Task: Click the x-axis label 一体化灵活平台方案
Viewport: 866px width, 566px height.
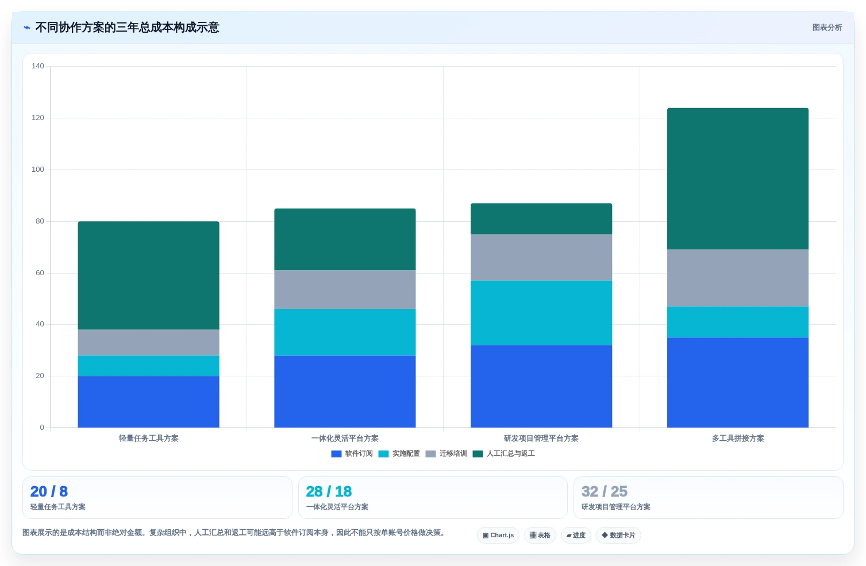Action: click(x=345, y=438)
